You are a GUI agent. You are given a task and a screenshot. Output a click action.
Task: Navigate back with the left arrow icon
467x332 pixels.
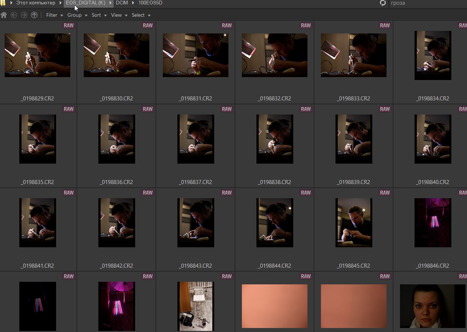(x=14, y=15)
